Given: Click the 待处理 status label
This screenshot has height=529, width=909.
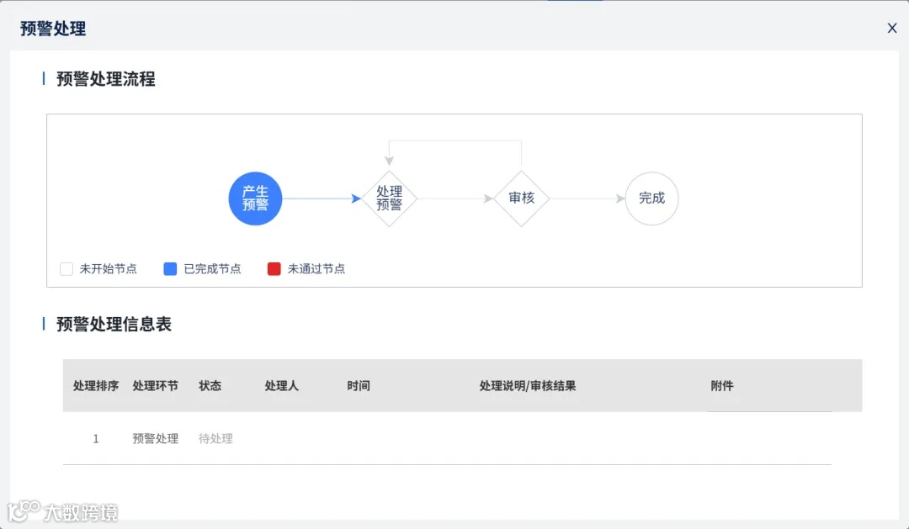Looking at the screenshot, I should (x=217, y=438).
